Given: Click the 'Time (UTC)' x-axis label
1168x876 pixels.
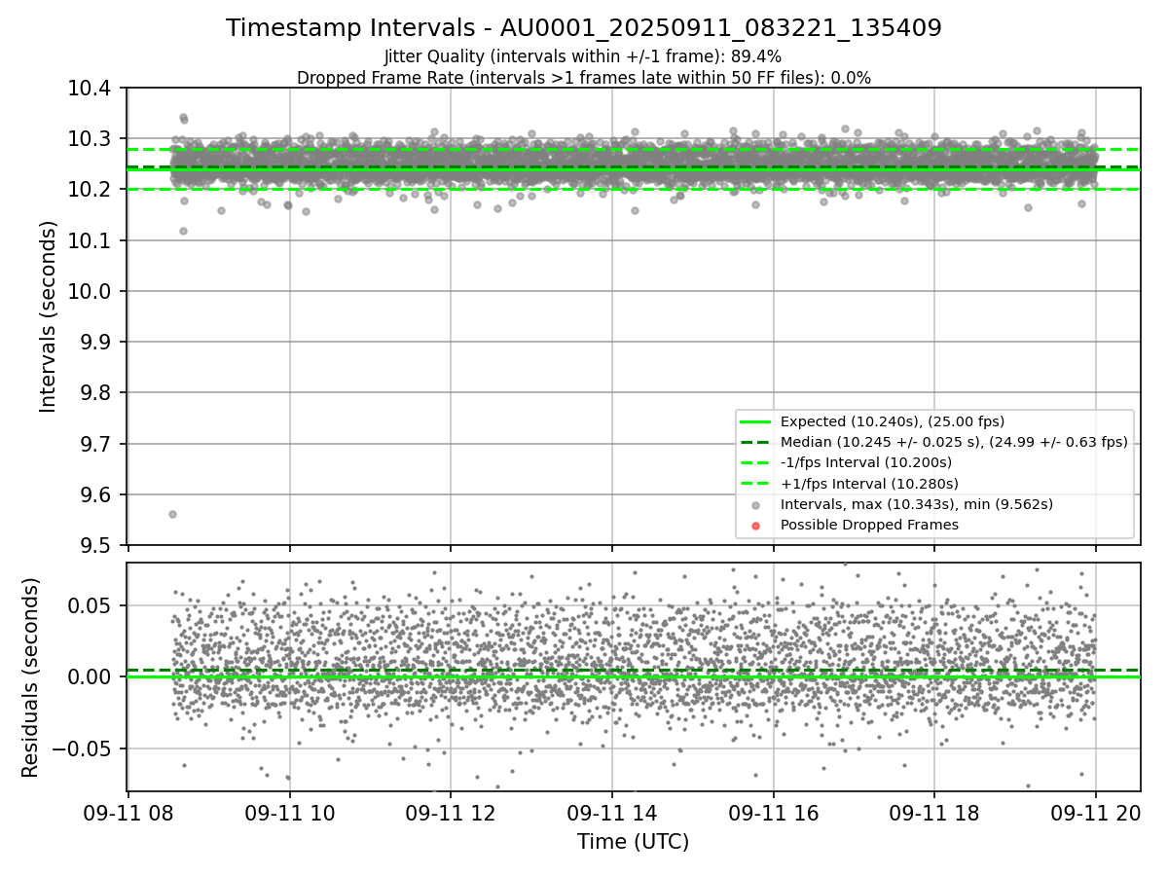Looking at the screenshot, I should [633, 842].
